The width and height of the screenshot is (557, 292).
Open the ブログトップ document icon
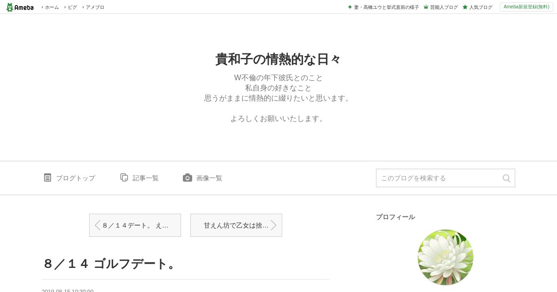click(x=47, y=178)
